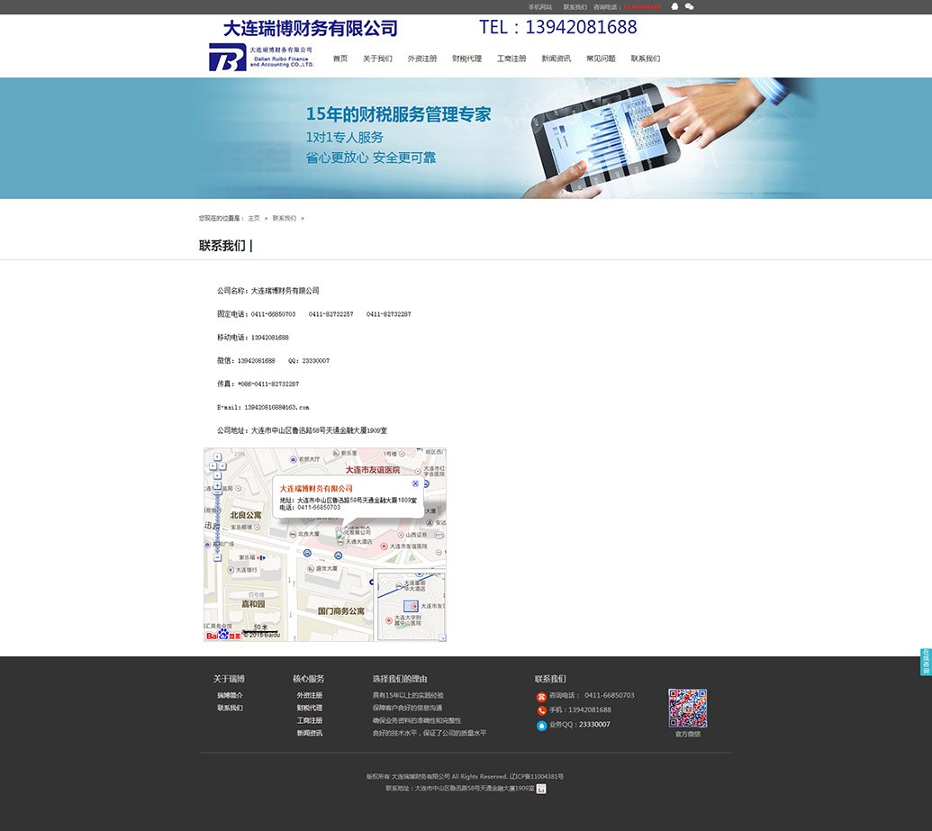Click the statistics icon in the footer
The width and height of the screenshot is (932, 831).
[x=541, y=789]
